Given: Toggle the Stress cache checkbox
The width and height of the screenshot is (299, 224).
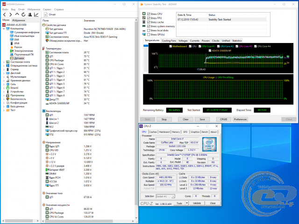Looking at the screenshot, I should point(149,22).
